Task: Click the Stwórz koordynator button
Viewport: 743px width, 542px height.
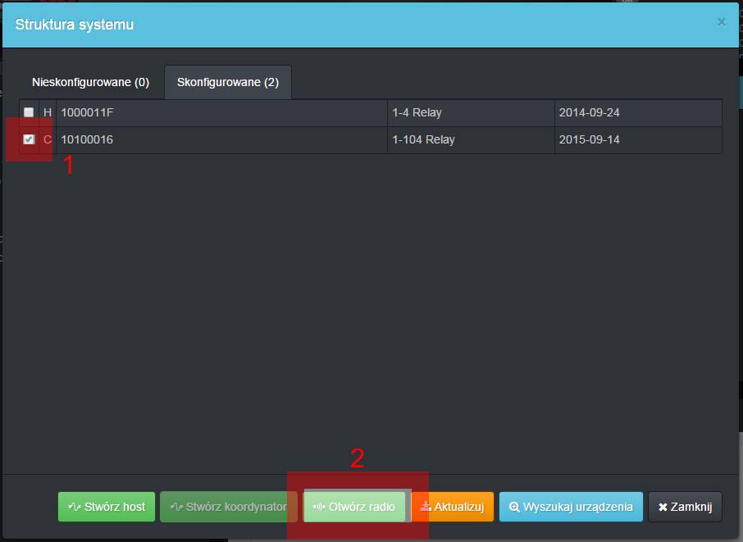Action: coord(228,507)
